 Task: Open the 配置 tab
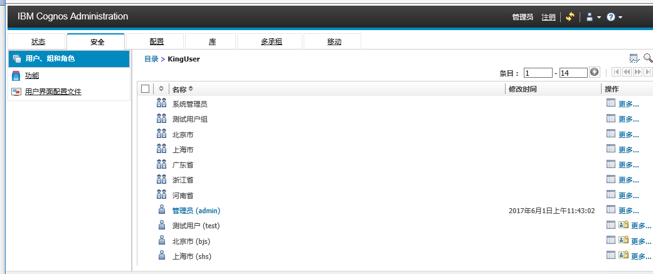156,41
